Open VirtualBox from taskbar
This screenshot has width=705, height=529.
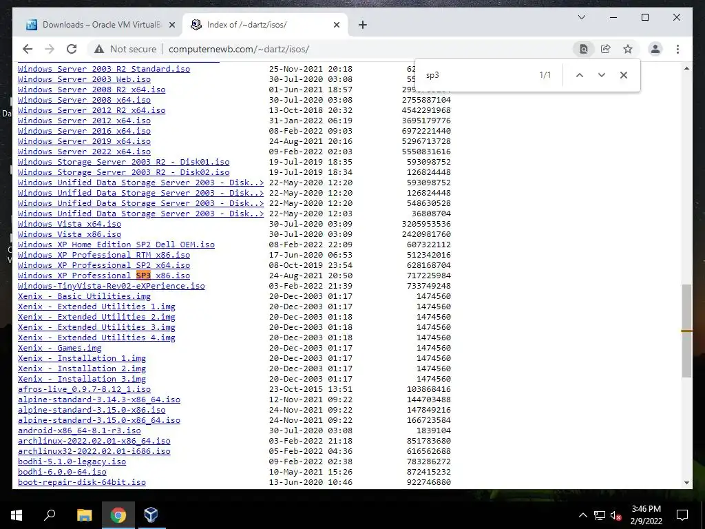tap(151, 515)
